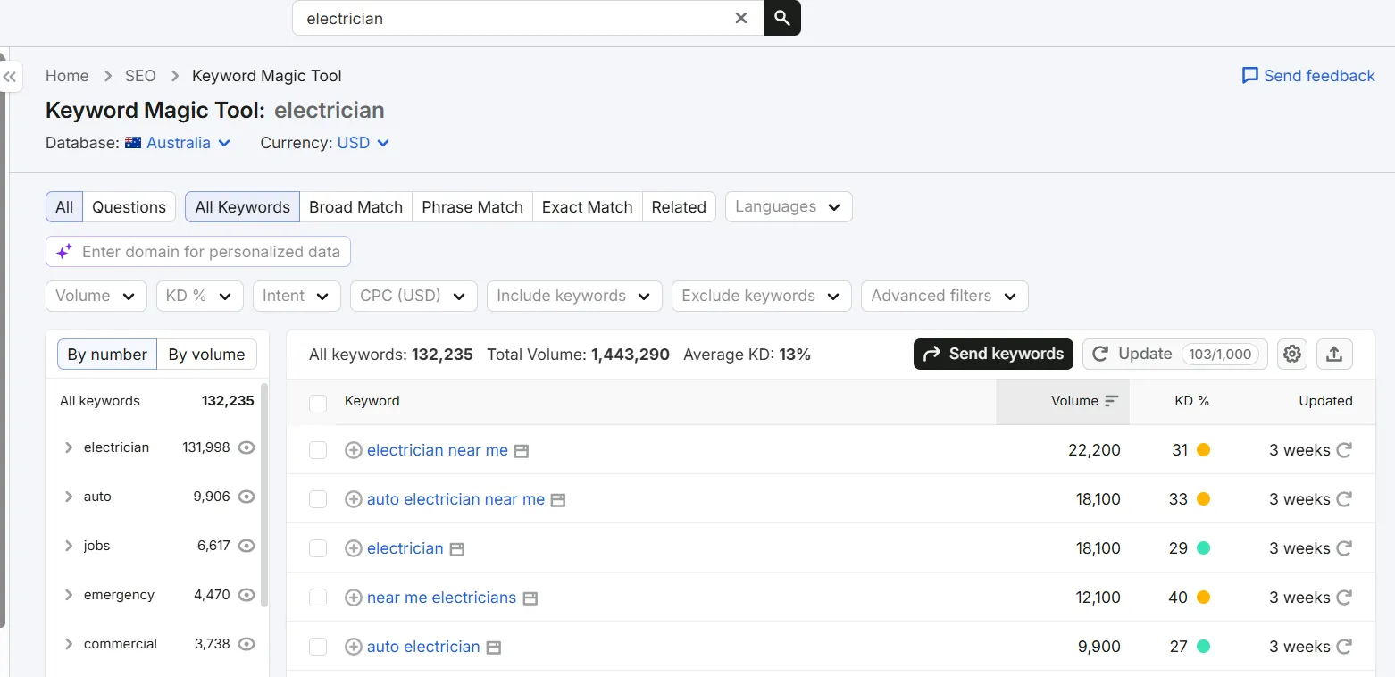Tick the select-all checkbox in table header

click(318, 404)
